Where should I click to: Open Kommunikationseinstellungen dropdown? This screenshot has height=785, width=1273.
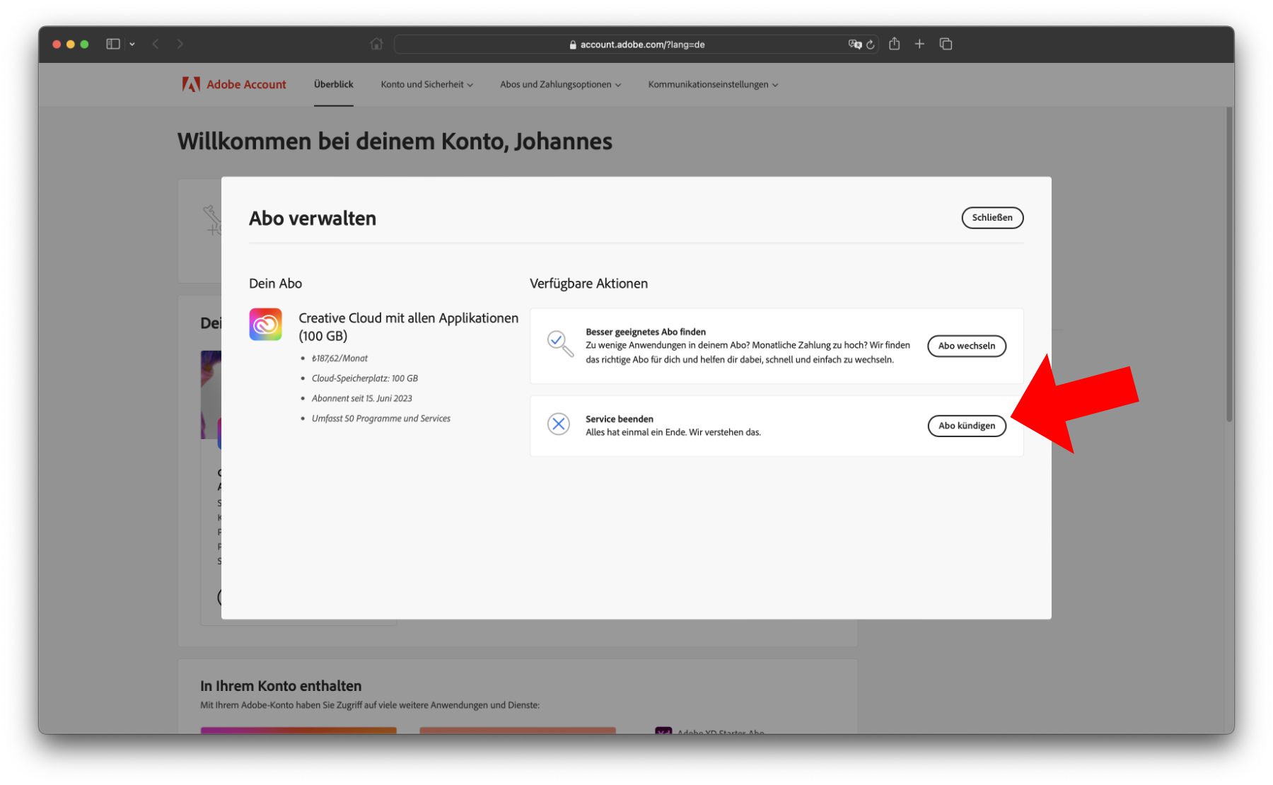(x=713, y=84)
